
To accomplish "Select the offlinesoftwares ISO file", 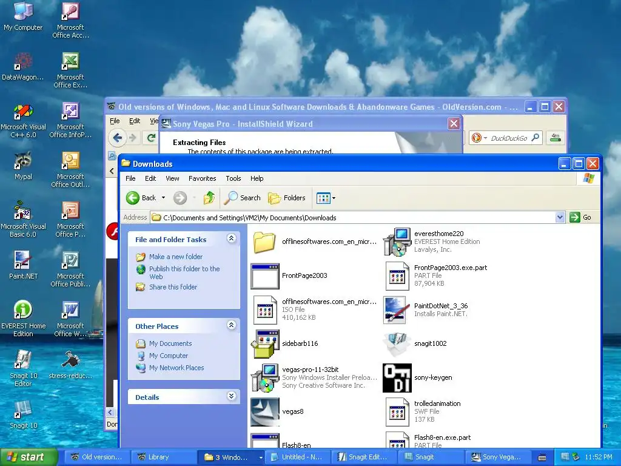I will (314, 309).
